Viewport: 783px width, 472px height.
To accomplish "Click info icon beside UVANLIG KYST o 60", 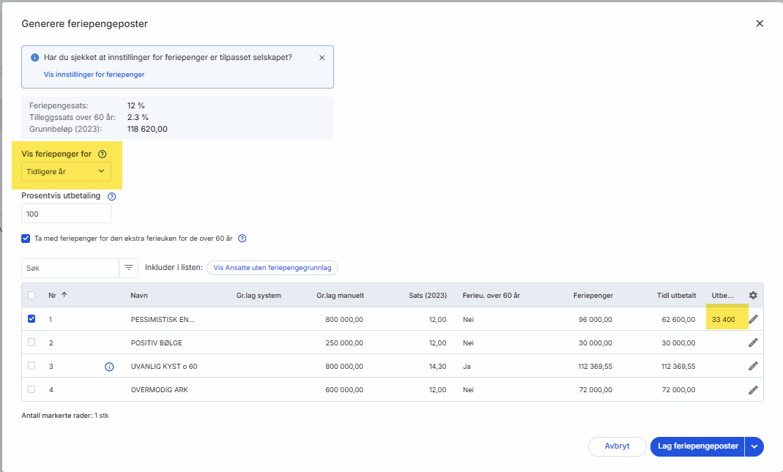I will click(109, 367).
